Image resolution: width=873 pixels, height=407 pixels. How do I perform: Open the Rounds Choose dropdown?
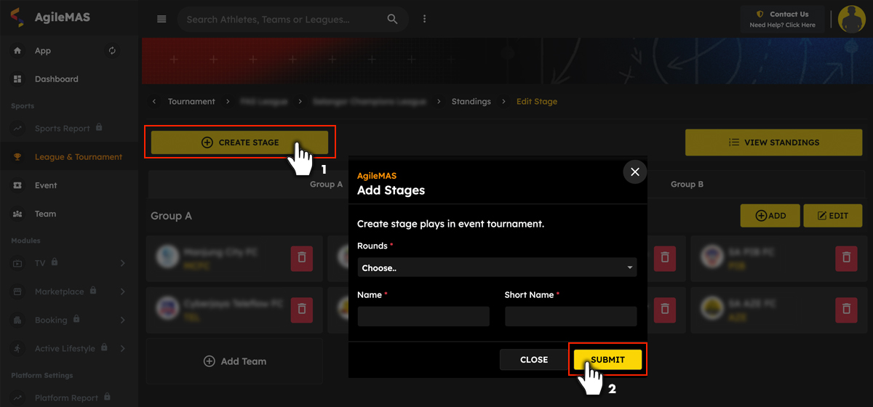(x=497, y=268)
